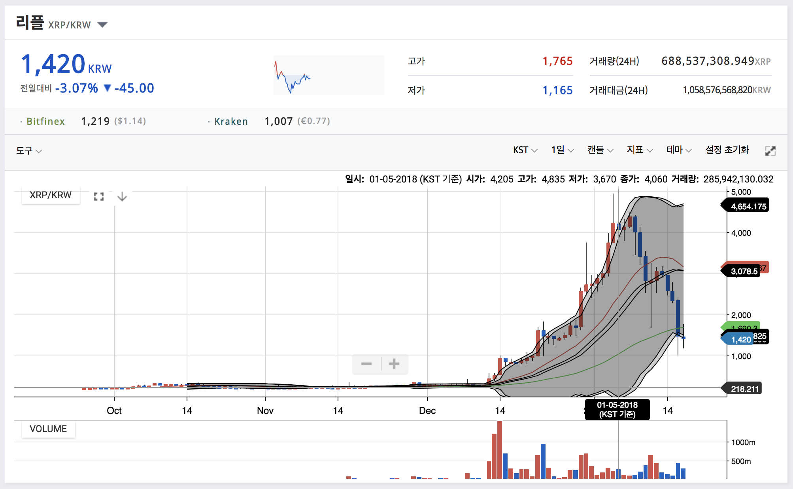Click the Dec axis label
The height and width of the screenshot is (489, 793).
[x=427, y=411]
